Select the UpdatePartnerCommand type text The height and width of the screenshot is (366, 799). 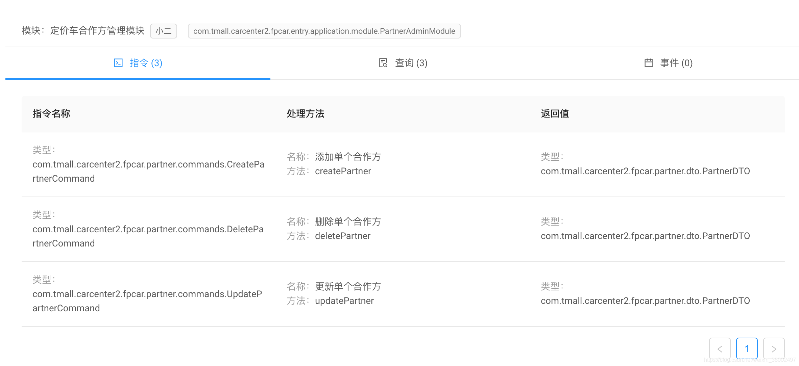coord(147,301)
